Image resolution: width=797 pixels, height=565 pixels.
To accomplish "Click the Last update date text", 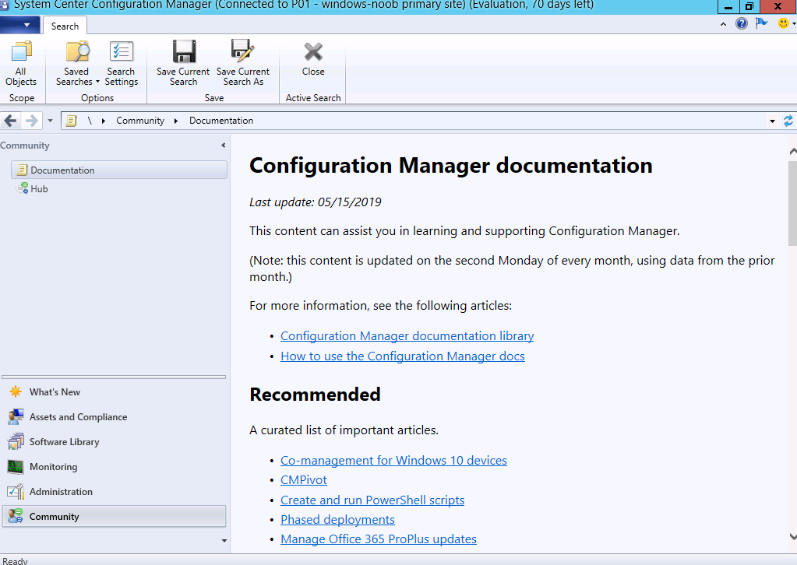I will coord(316,202).
